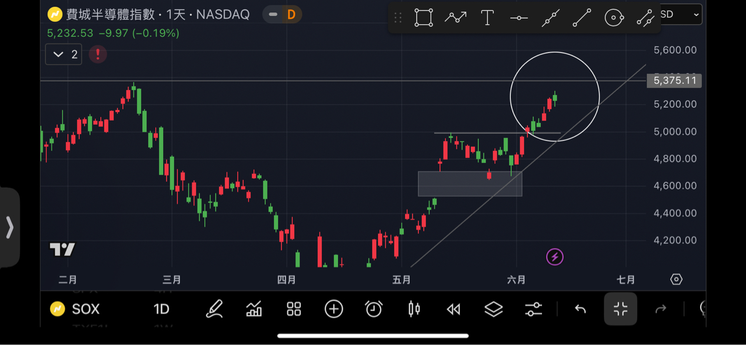This screenshot has height=345, width=746.
Task: Tap the 4,200.00 price axis label
Action: [x=675, y=240]
